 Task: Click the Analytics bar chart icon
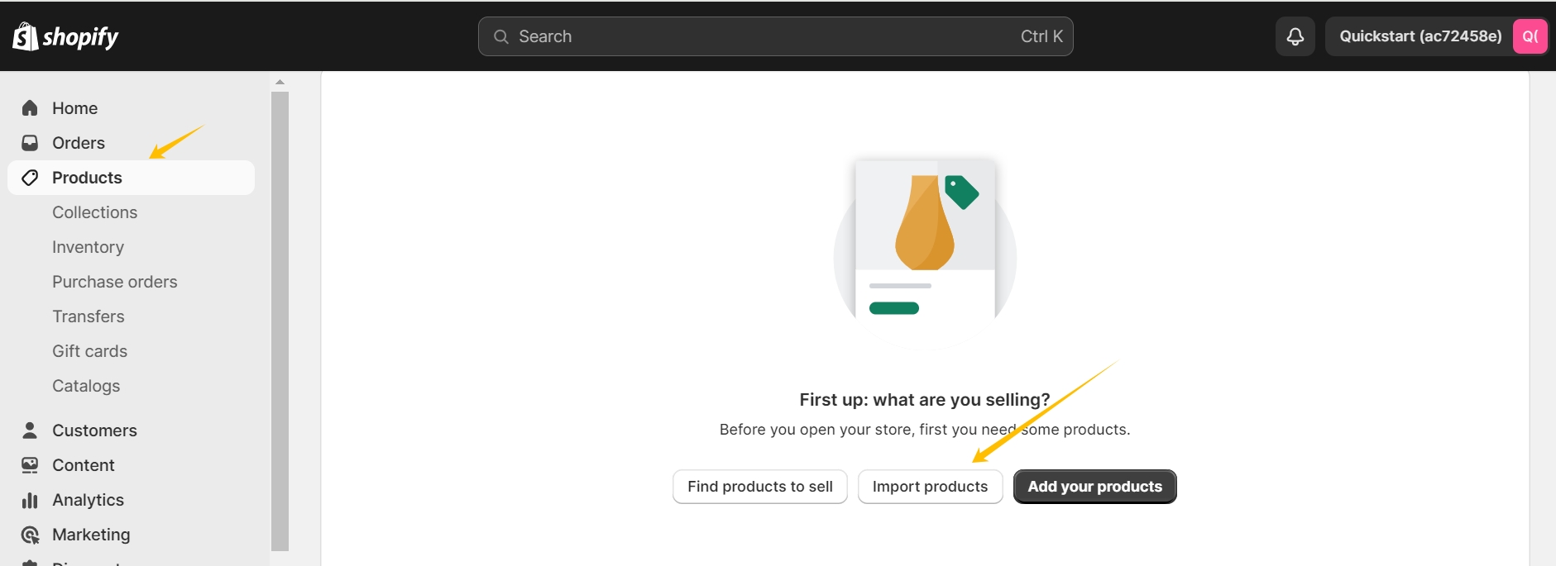click(x=30, y=500)
